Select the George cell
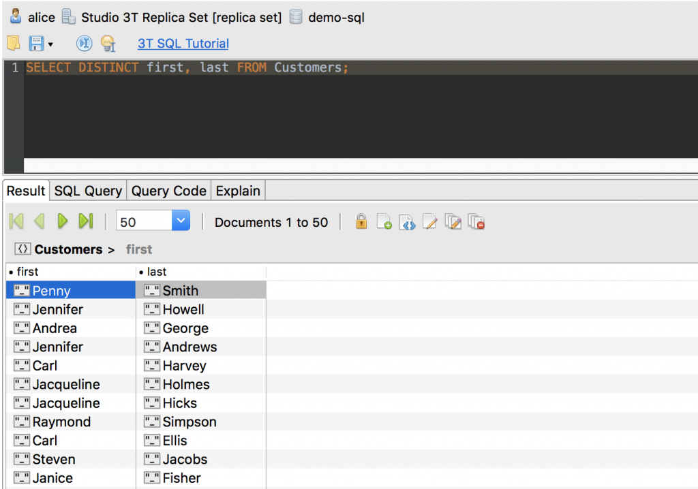698x489 pixels. [201, 328]
